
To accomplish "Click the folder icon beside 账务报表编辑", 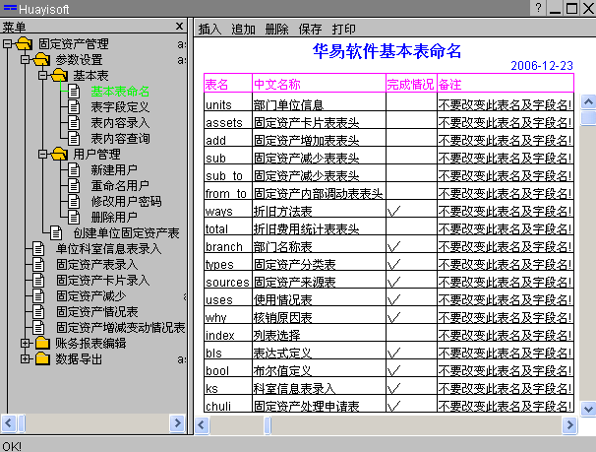I will (x=42, y=343).
